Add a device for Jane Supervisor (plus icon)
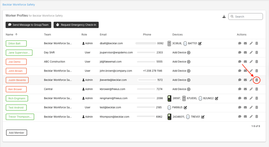269x147 pixels. click(189, 52)
